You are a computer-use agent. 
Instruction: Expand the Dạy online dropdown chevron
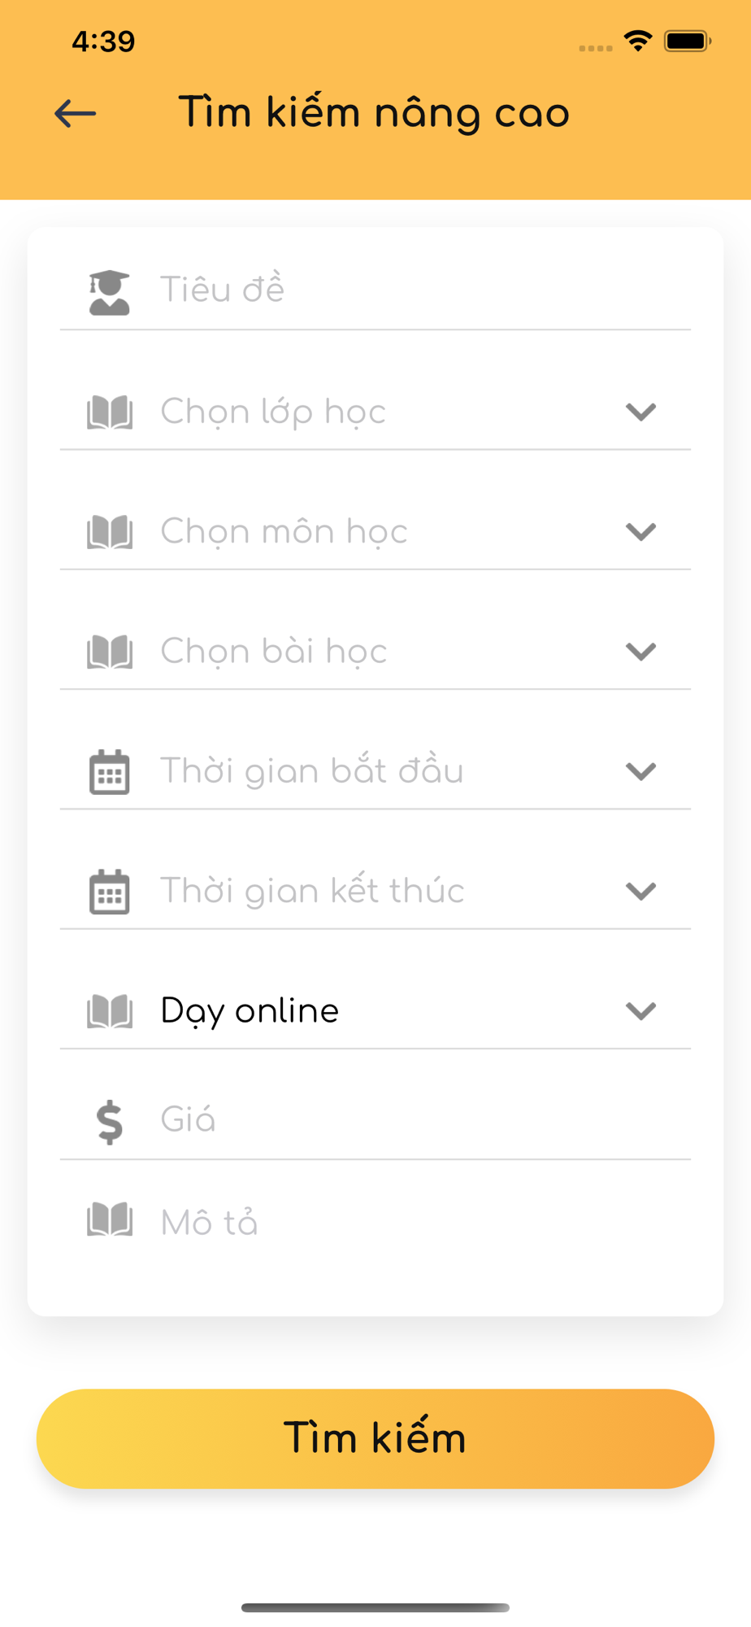(640, 1011)
